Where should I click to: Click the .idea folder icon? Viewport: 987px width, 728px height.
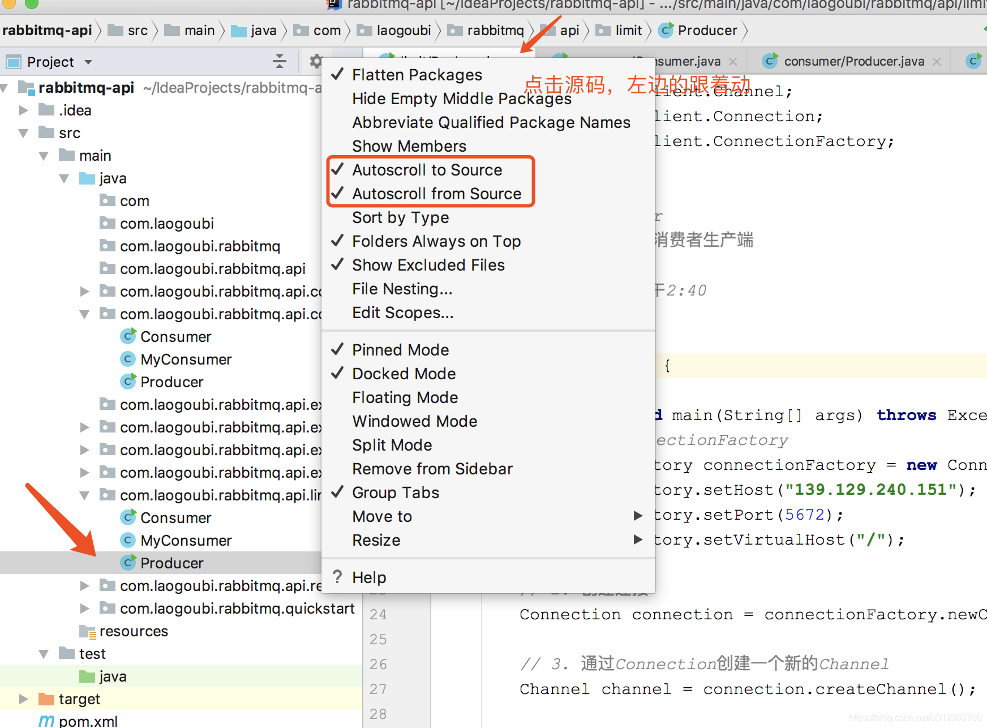pos(46,110)
